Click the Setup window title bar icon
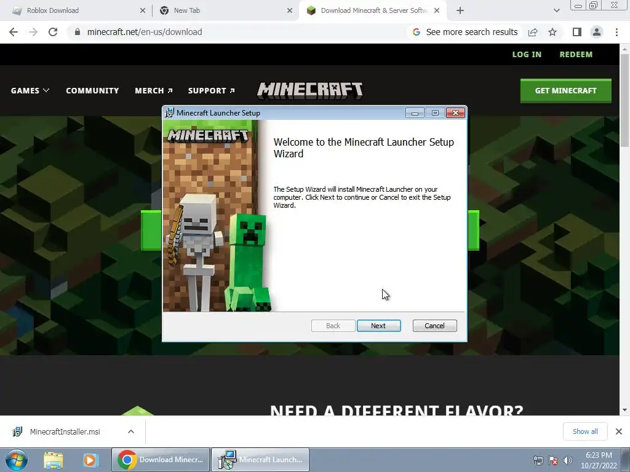This screenshot has width=630, height=472. (170, 113)
